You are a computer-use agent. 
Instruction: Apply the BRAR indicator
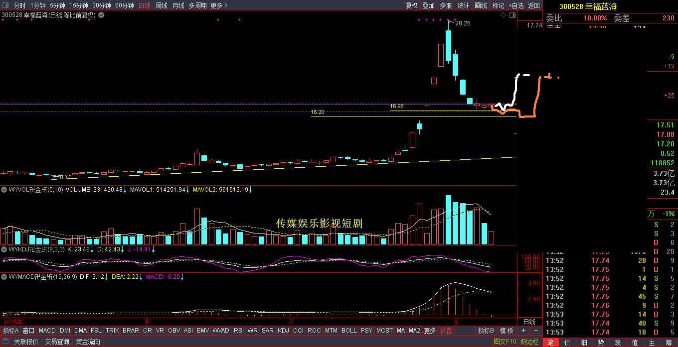click(131, 331)
